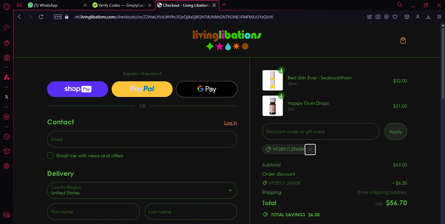Close the Checkout Living Libations tab

(x=214, y=5)
